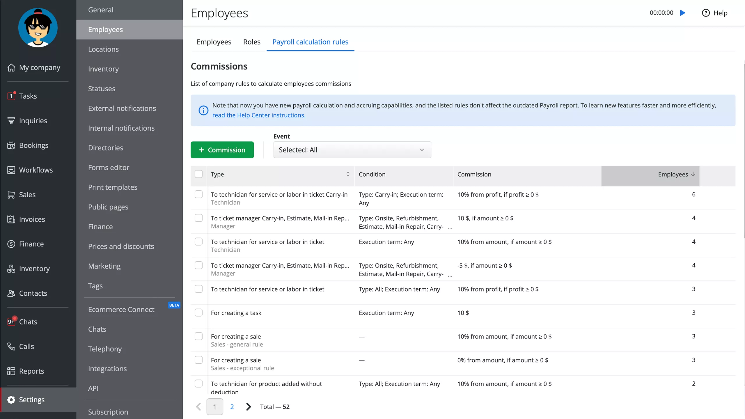745x419 pixels.
Task: Open 'read the Help Center instructions' link
Action: 259,115
